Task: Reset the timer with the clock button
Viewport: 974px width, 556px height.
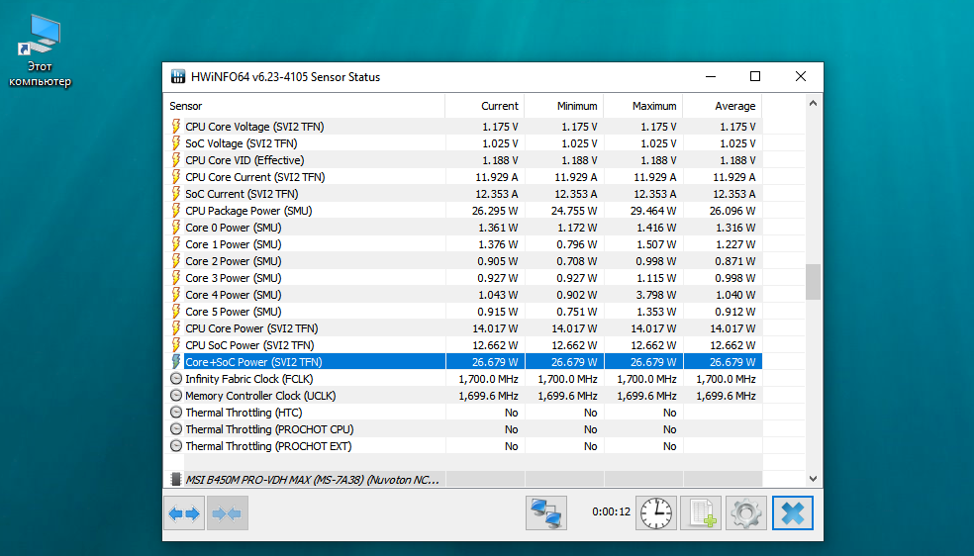Action: [654, 513]
